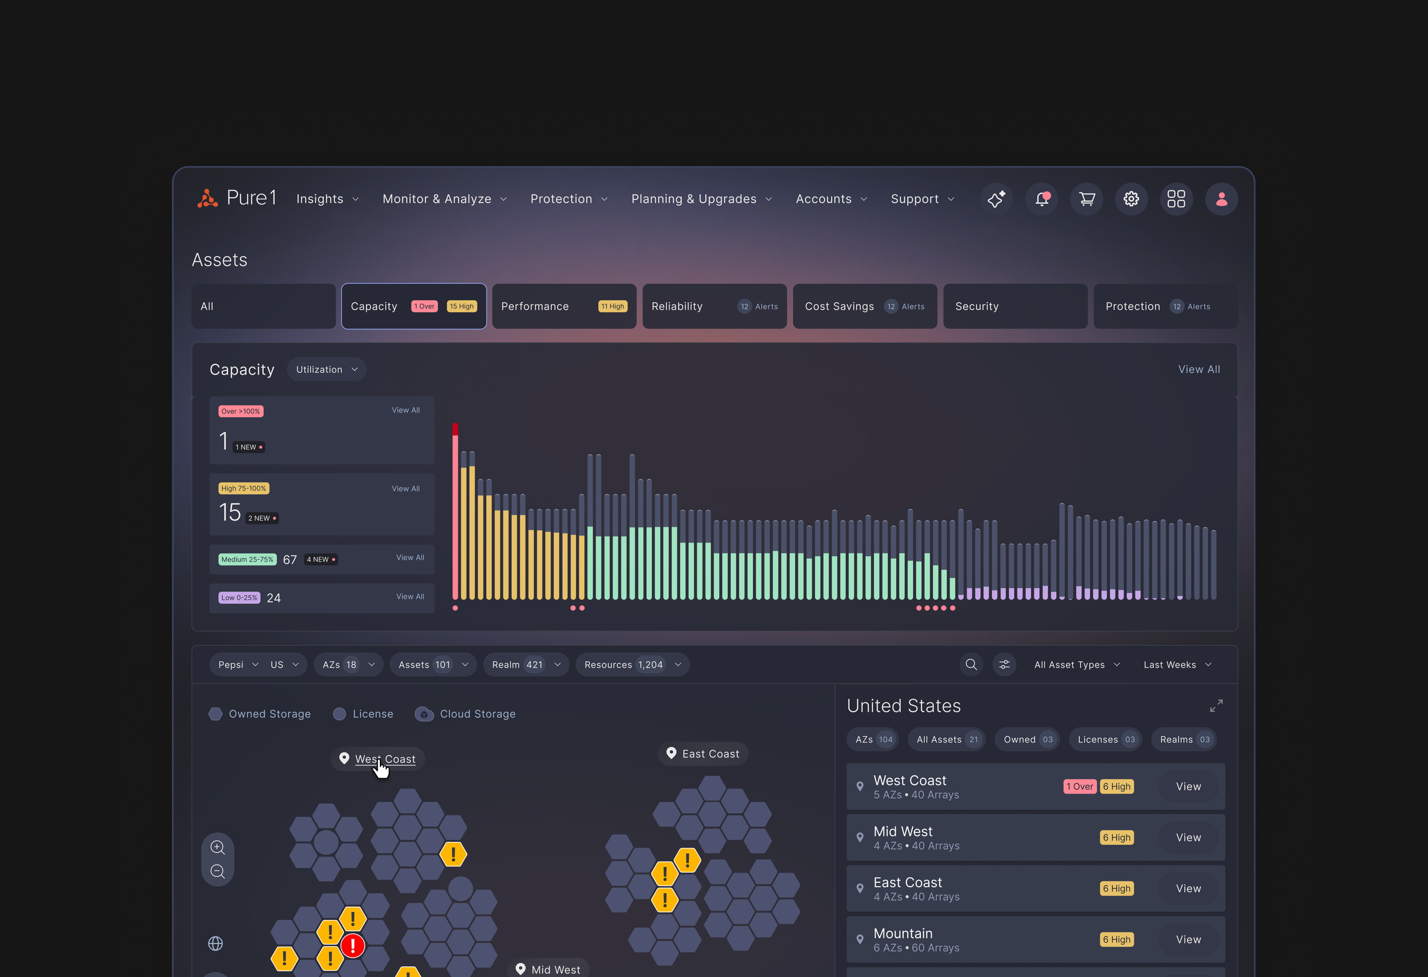Open the Utilization dropdown
The width and height of the screenshot is (1428, 977).
tap(326, 369)
